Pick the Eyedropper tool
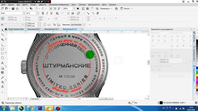This screenshot has width=198, height=111. pos(2,78)
